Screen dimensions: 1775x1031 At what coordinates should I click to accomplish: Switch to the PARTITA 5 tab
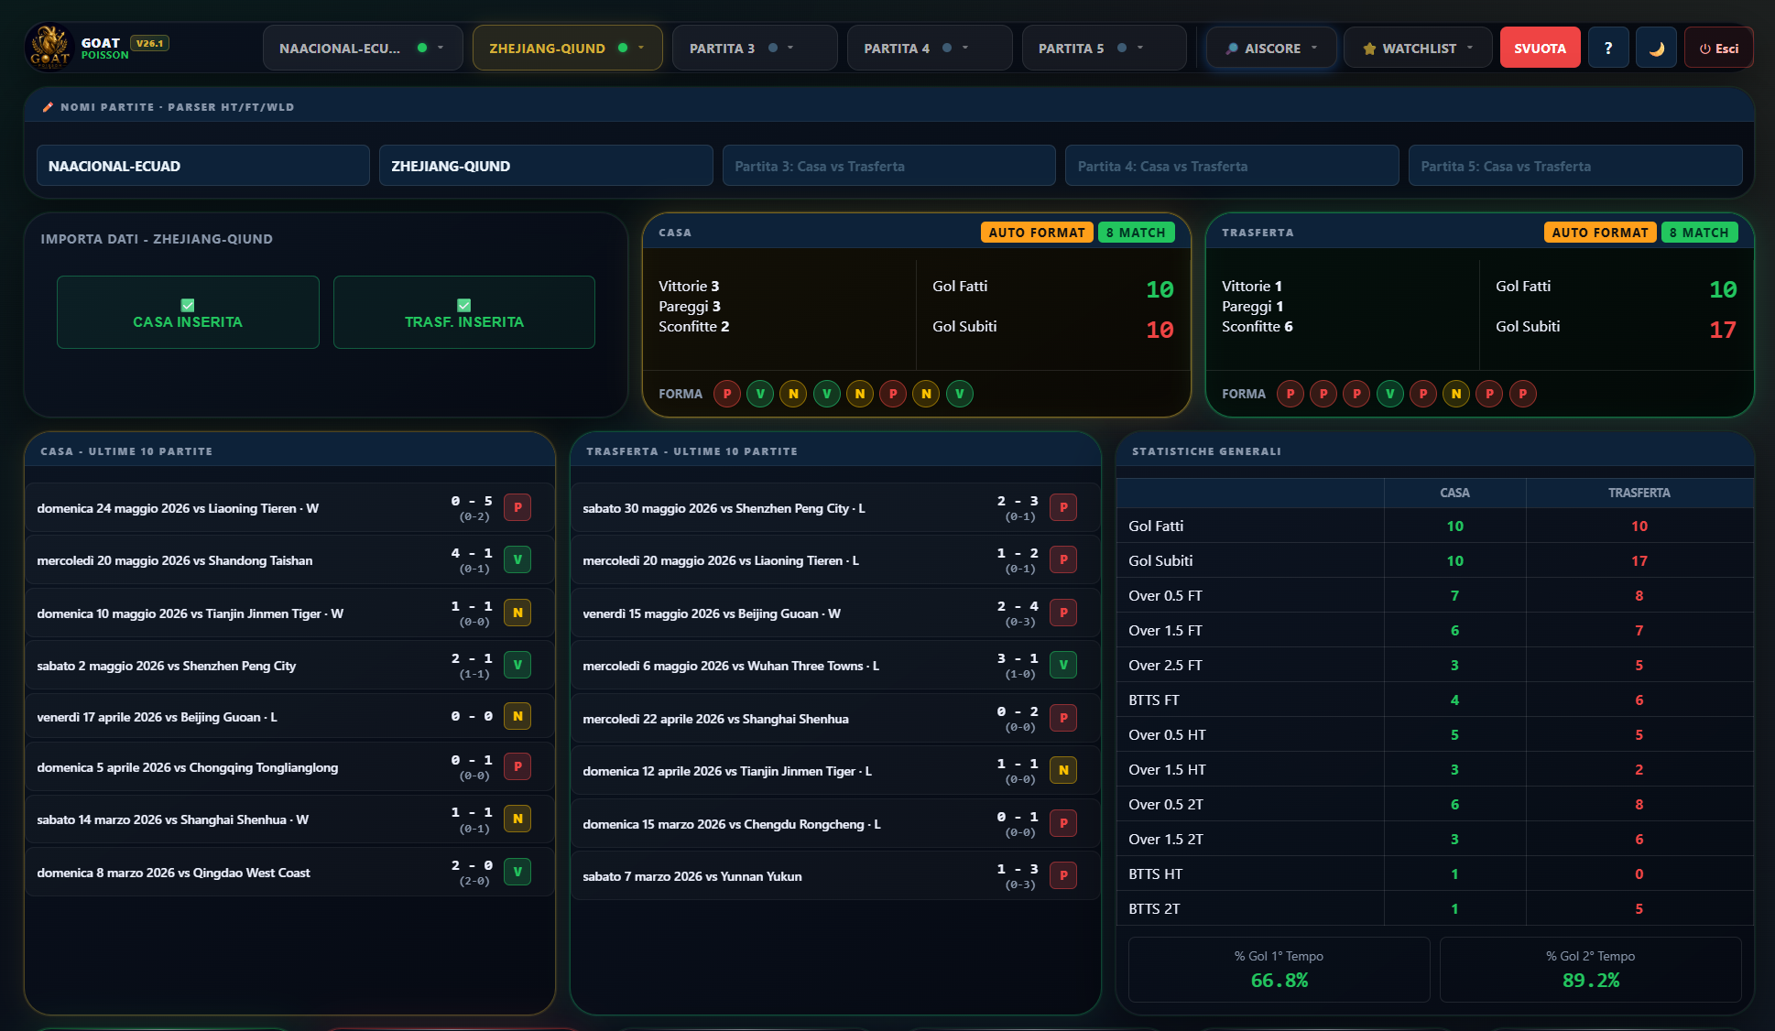click(x=1104, y=49)
